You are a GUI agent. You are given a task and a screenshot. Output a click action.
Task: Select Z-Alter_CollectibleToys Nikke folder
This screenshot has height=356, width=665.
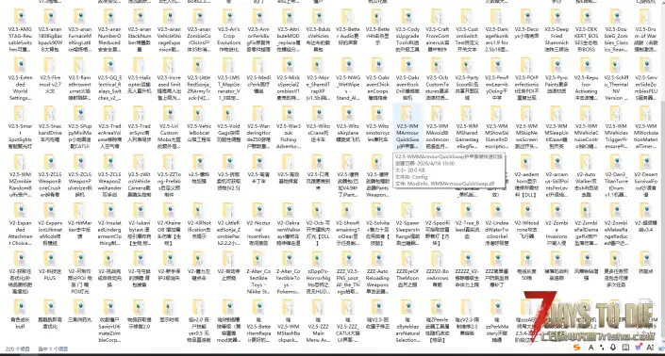click(x=258, y=272)
